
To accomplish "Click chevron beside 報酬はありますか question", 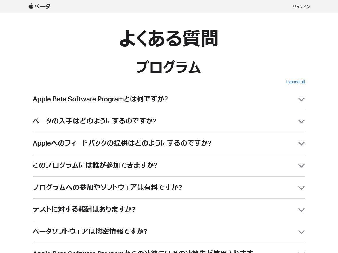I will (x=301, y=210).
